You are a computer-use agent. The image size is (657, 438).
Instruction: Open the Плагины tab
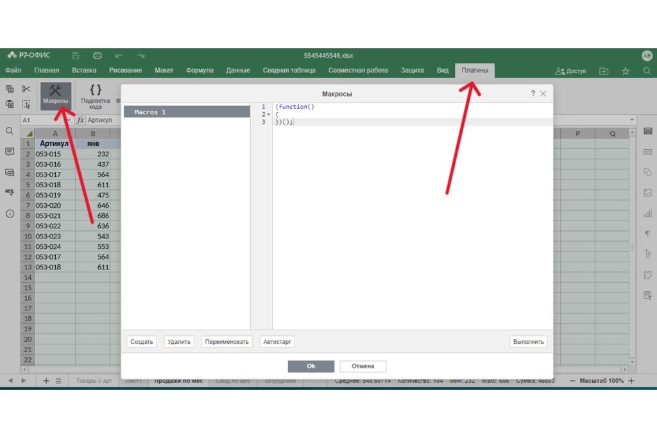point(474,71)
